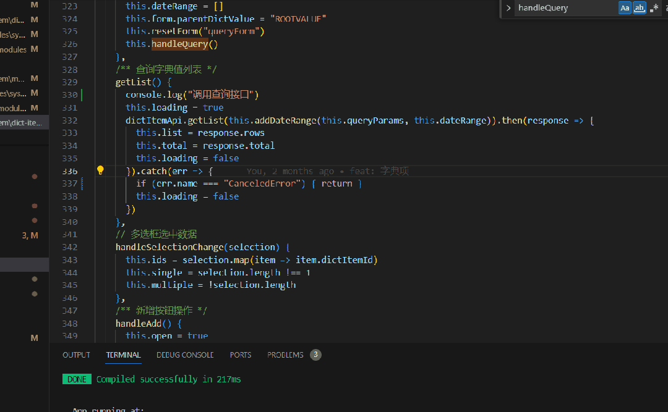Click the blue gutter marker at line 337

(82, 183)
